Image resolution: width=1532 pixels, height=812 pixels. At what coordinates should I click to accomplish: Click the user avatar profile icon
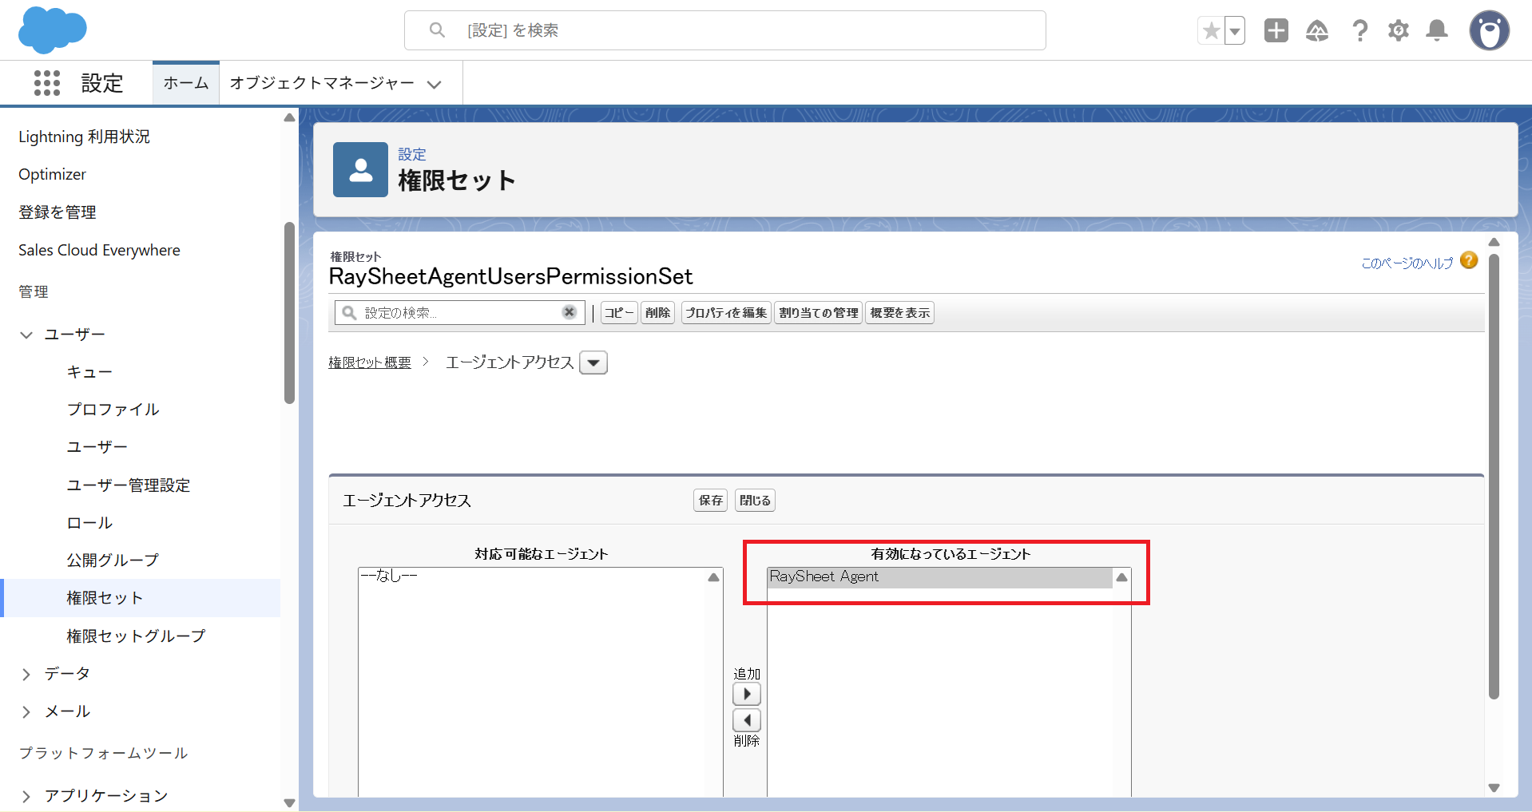pos(1489,31)
